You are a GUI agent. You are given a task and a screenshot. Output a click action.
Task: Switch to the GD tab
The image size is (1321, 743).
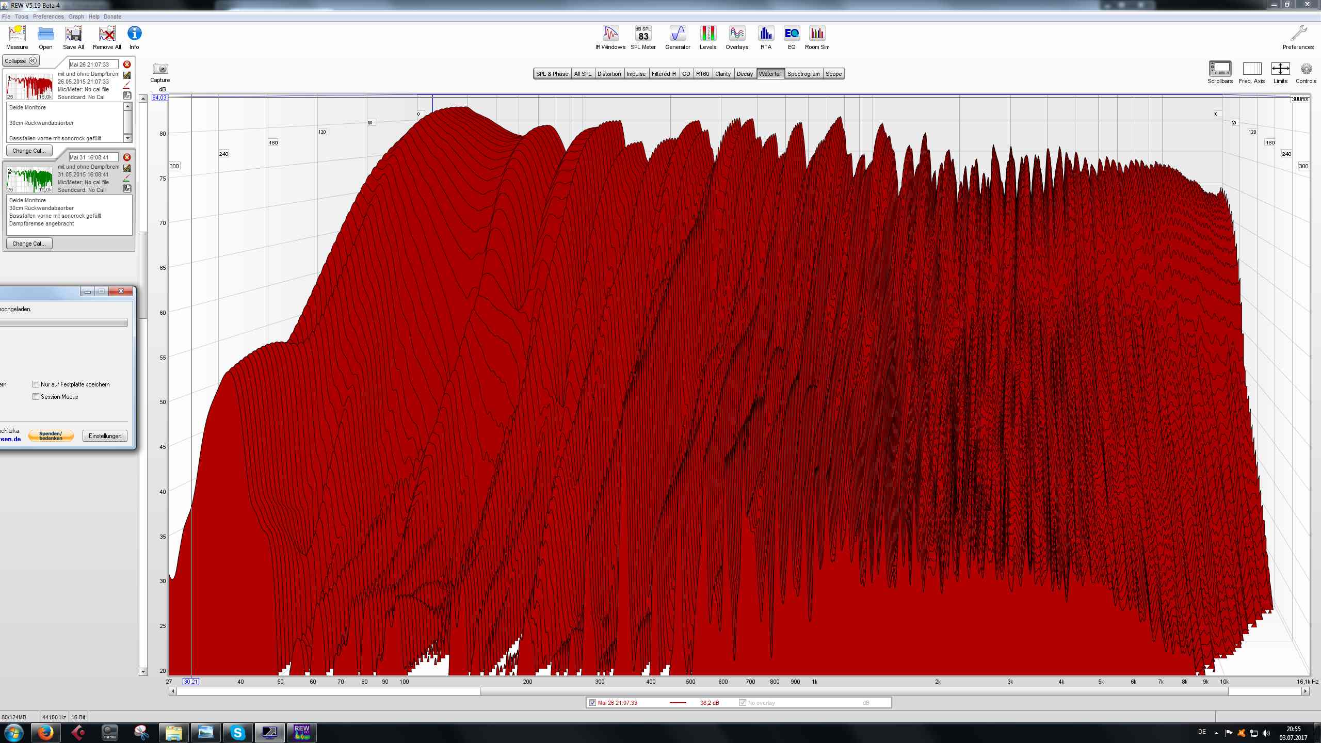[x=686, y=74]
